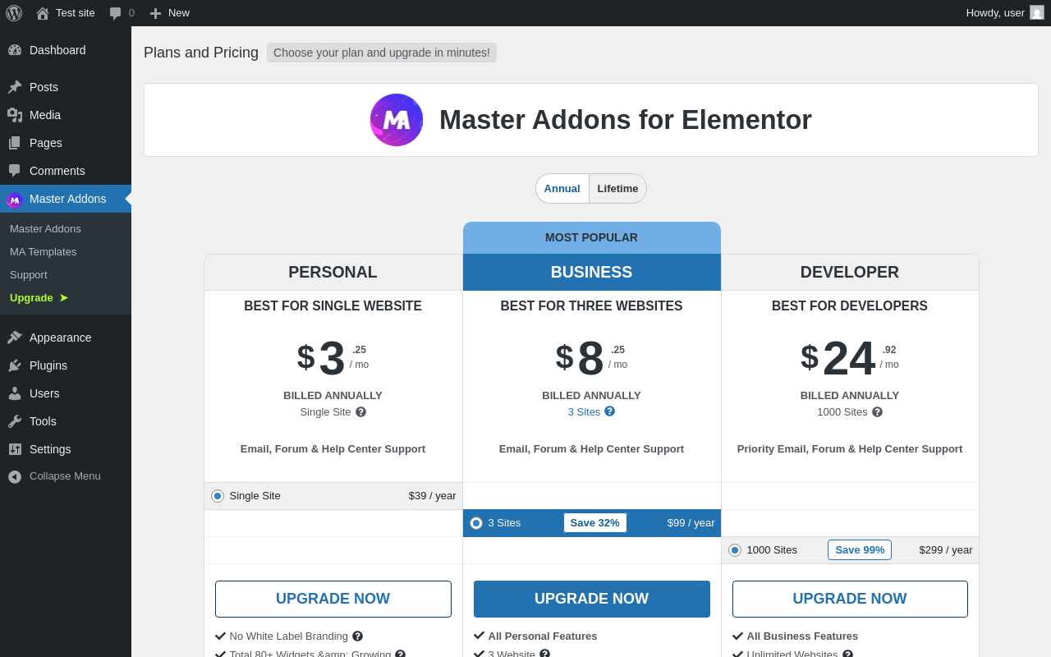Click the comments bubble icon in admin bar
This screenshot has width=1051, height=657.
tap(116, 13)
